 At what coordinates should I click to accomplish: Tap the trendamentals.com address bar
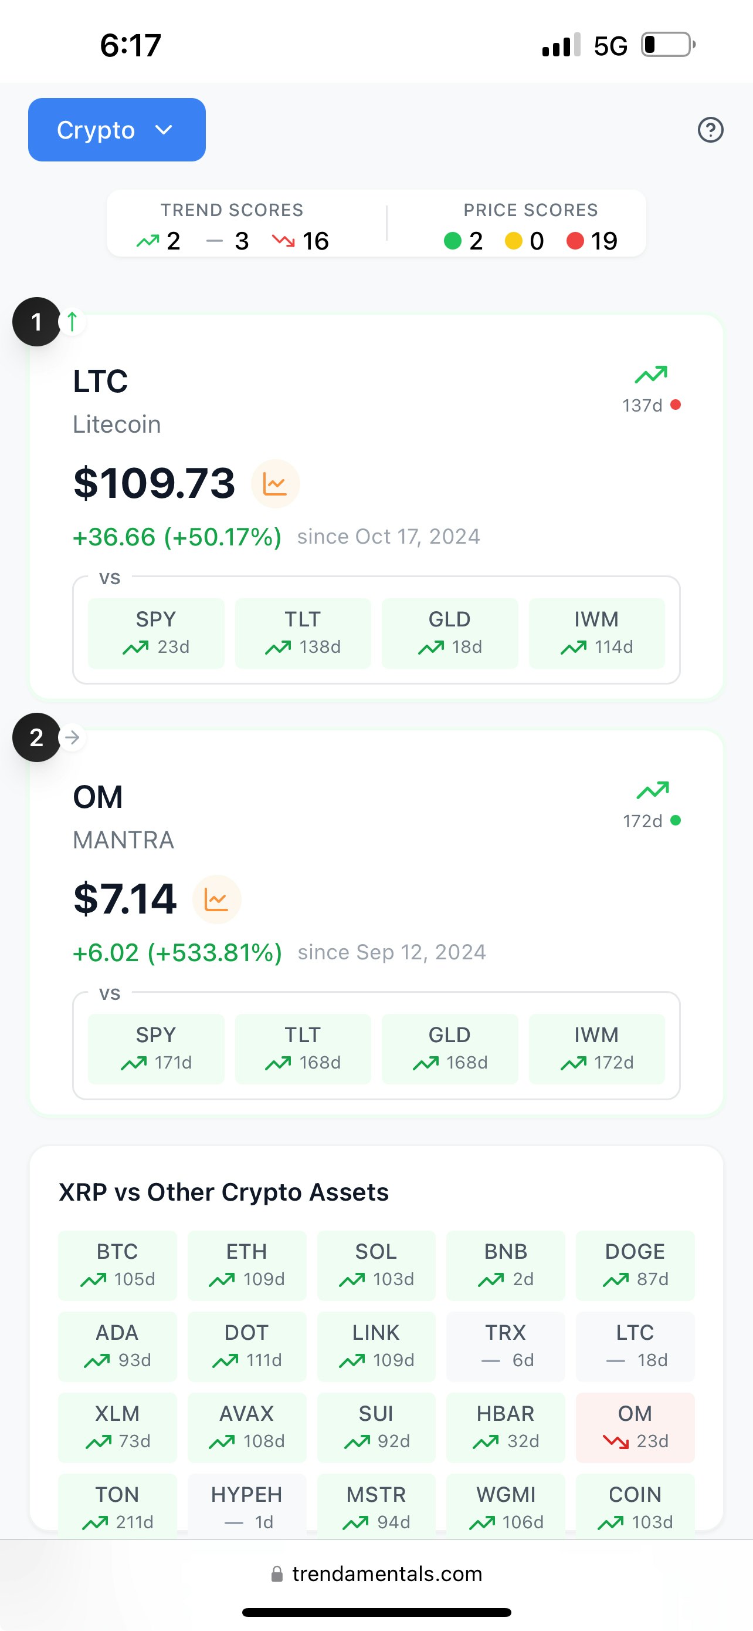click(377, 1574)
